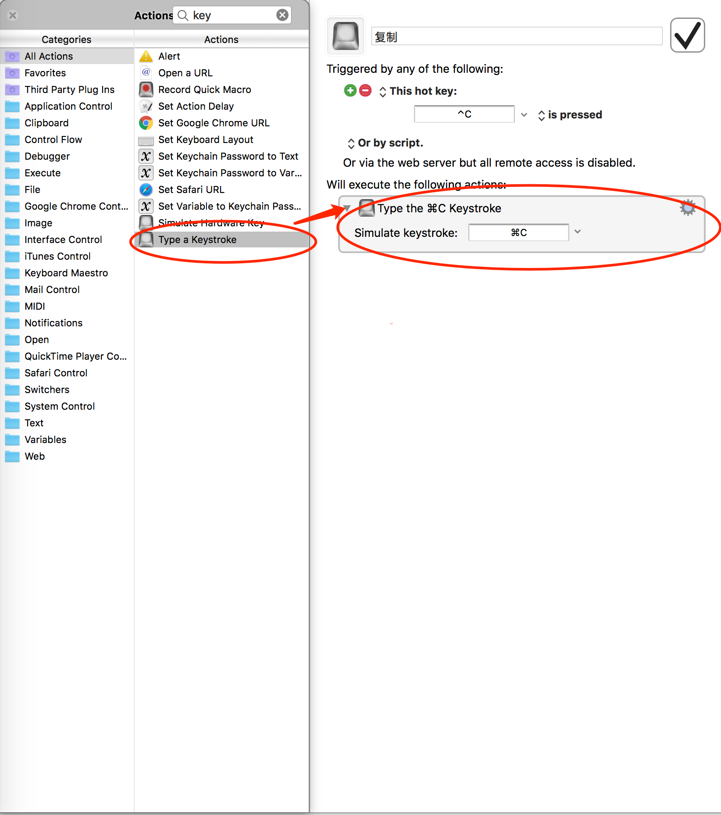Click the magnifier icon in search field

point(183,15)
